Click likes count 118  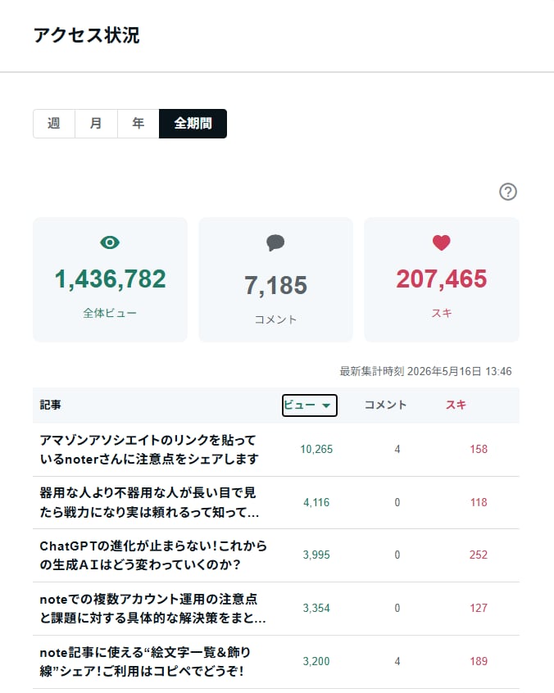click(x=479, y=502)
